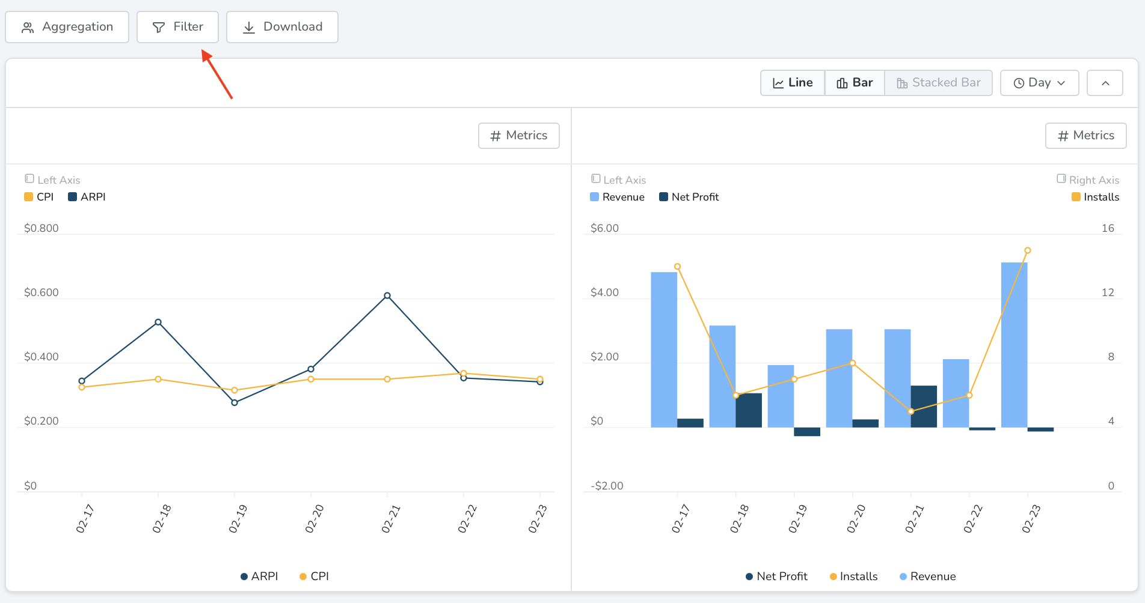This screenshot has width=1145, height=603.
Task: Click the Revenue bar for 02-17
Action: [664, 350]
